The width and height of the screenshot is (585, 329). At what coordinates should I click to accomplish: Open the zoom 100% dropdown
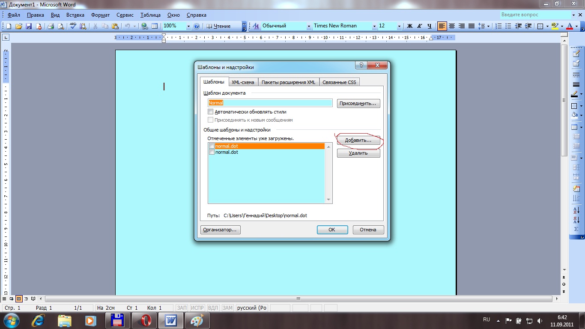pyautogui.click(x=188, y=26)
